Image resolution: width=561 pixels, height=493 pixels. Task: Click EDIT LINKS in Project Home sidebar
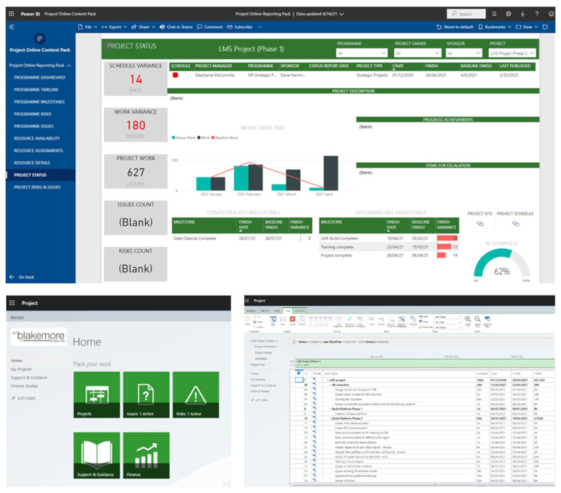(x=24, y=398)
